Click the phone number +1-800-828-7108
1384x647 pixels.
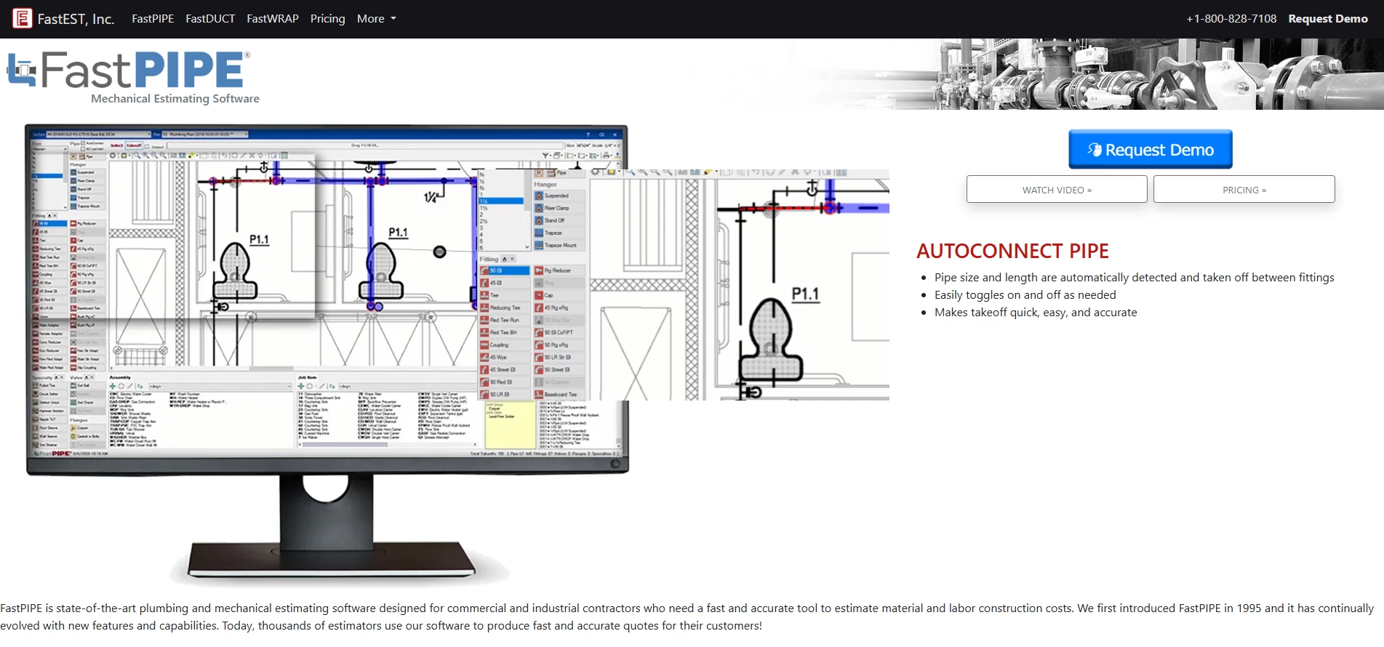(x=1231, y=19)
